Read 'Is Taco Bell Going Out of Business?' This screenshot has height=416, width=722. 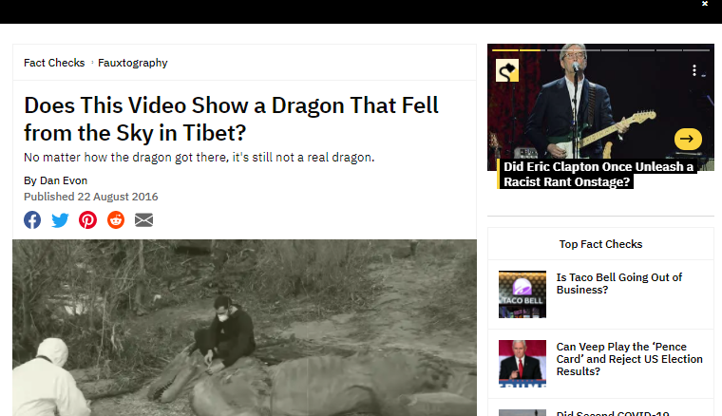coord(618,283)
